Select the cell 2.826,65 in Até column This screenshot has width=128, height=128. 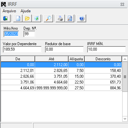tap(51, 71)
